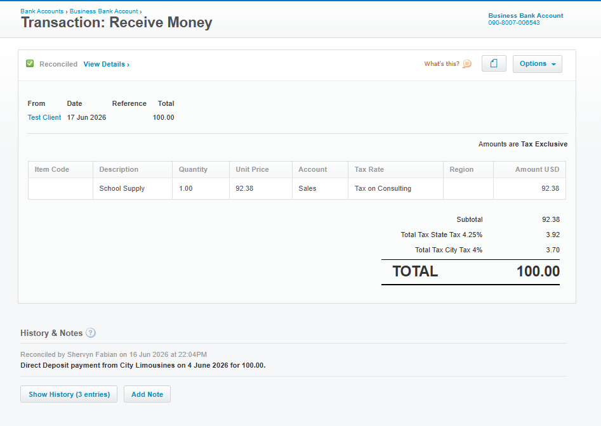601x426 pixels.
Task: Click the Tax Rate column header
Action: (x=395, y=169)
